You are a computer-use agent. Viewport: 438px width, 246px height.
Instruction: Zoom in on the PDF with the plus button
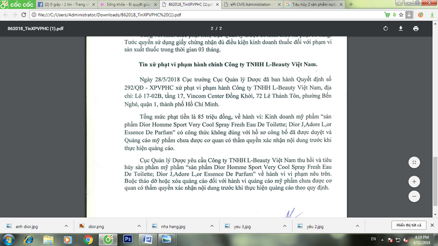pyautogui.click(x=414, y=181)
